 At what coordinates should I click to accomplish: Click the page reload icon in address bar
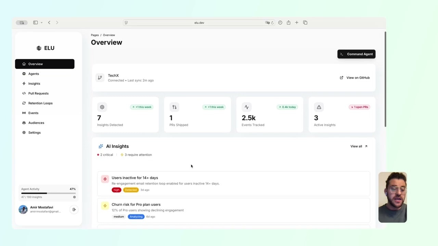tap(272, 23)
